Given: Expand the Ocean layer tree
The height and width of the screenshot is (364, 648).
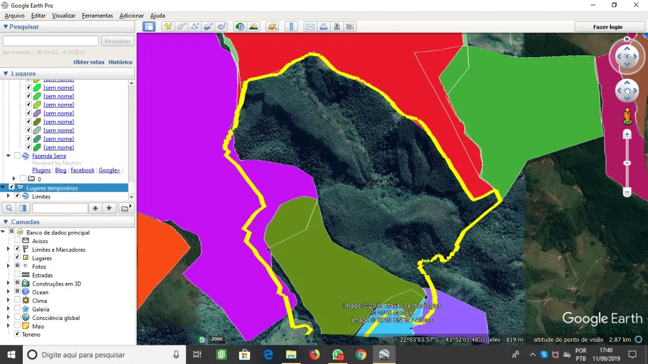Looking at the screenshot, I should tap(8, 292).
